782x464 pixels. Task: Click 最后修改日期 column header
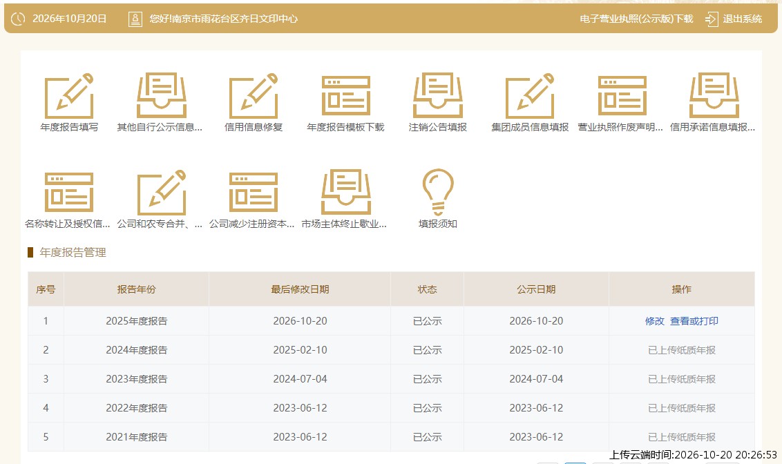click(x=300, y=289)
